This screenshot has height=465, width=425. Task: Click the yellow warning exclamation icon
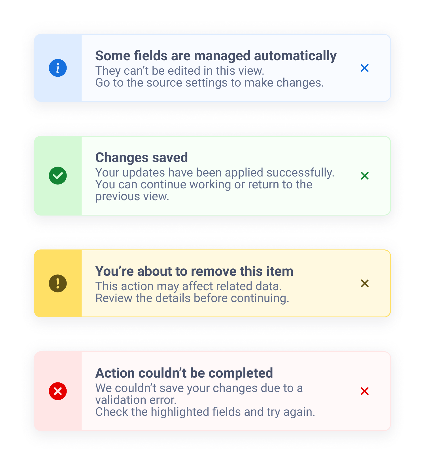[x=58, y=283]
